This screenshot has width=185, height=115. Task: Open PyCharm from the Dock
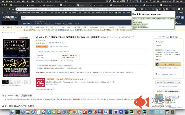point(132,112)
